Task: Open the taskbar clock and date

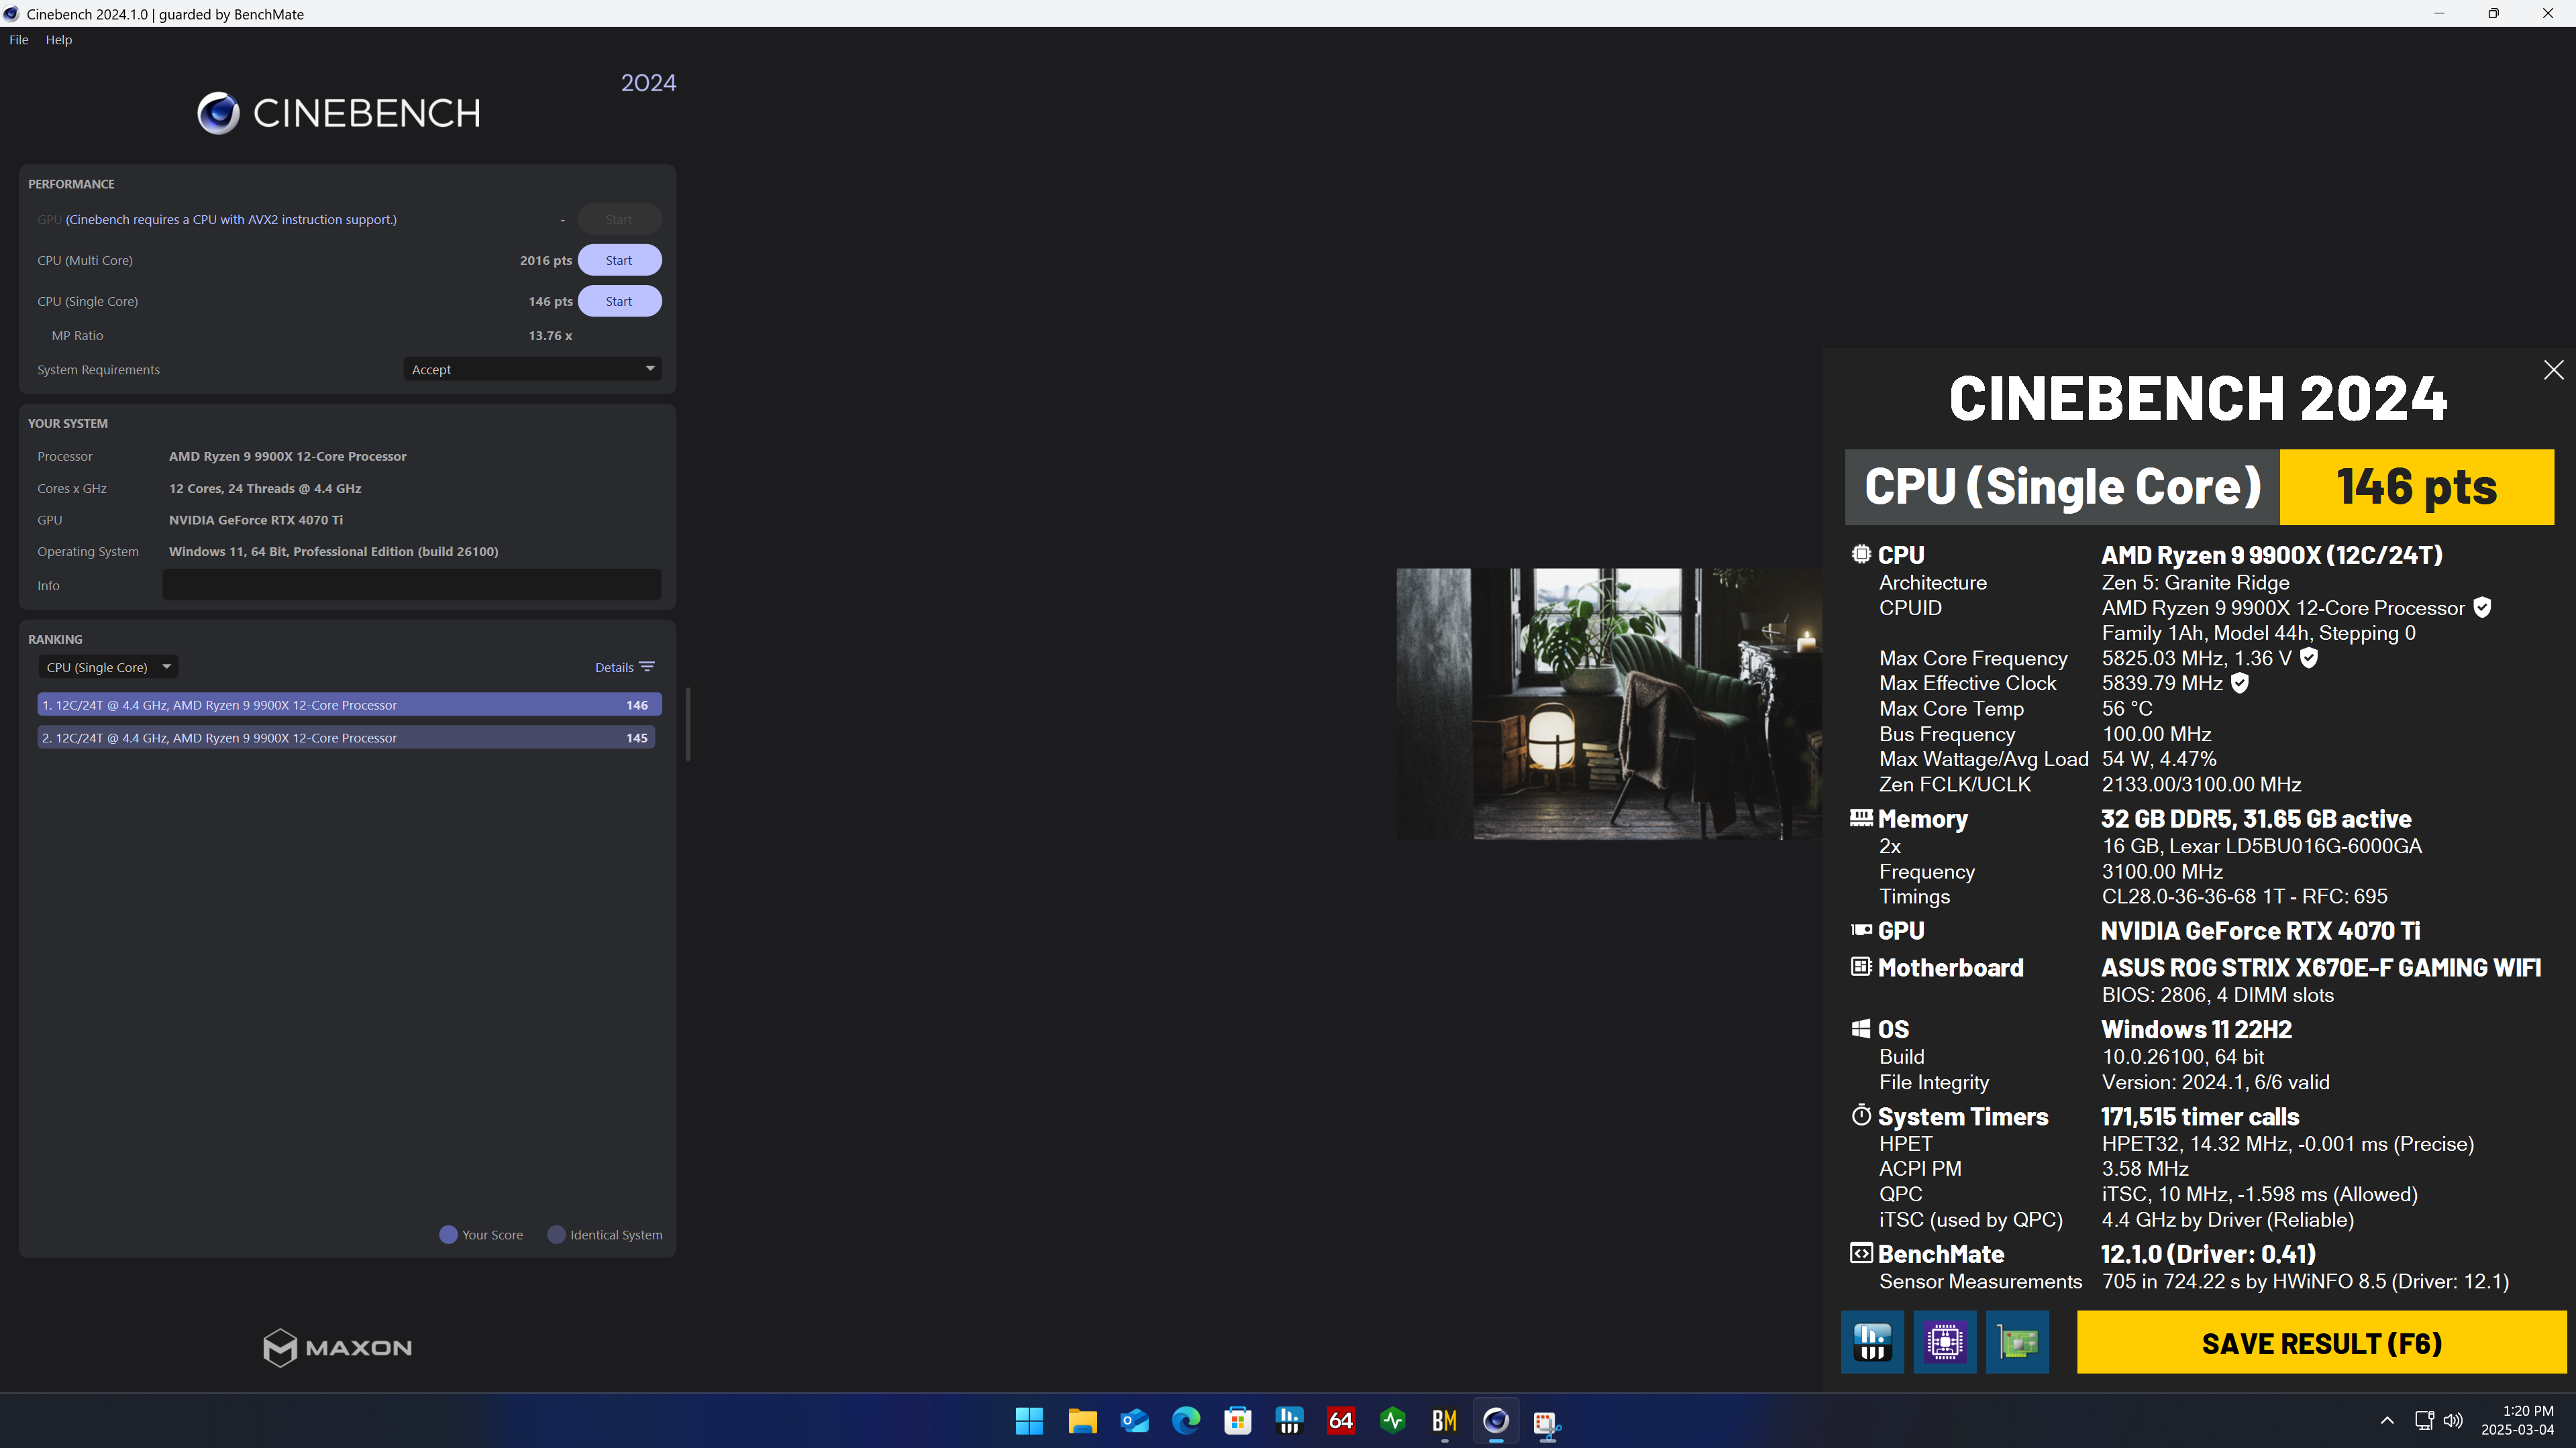Action: 2517,1420
